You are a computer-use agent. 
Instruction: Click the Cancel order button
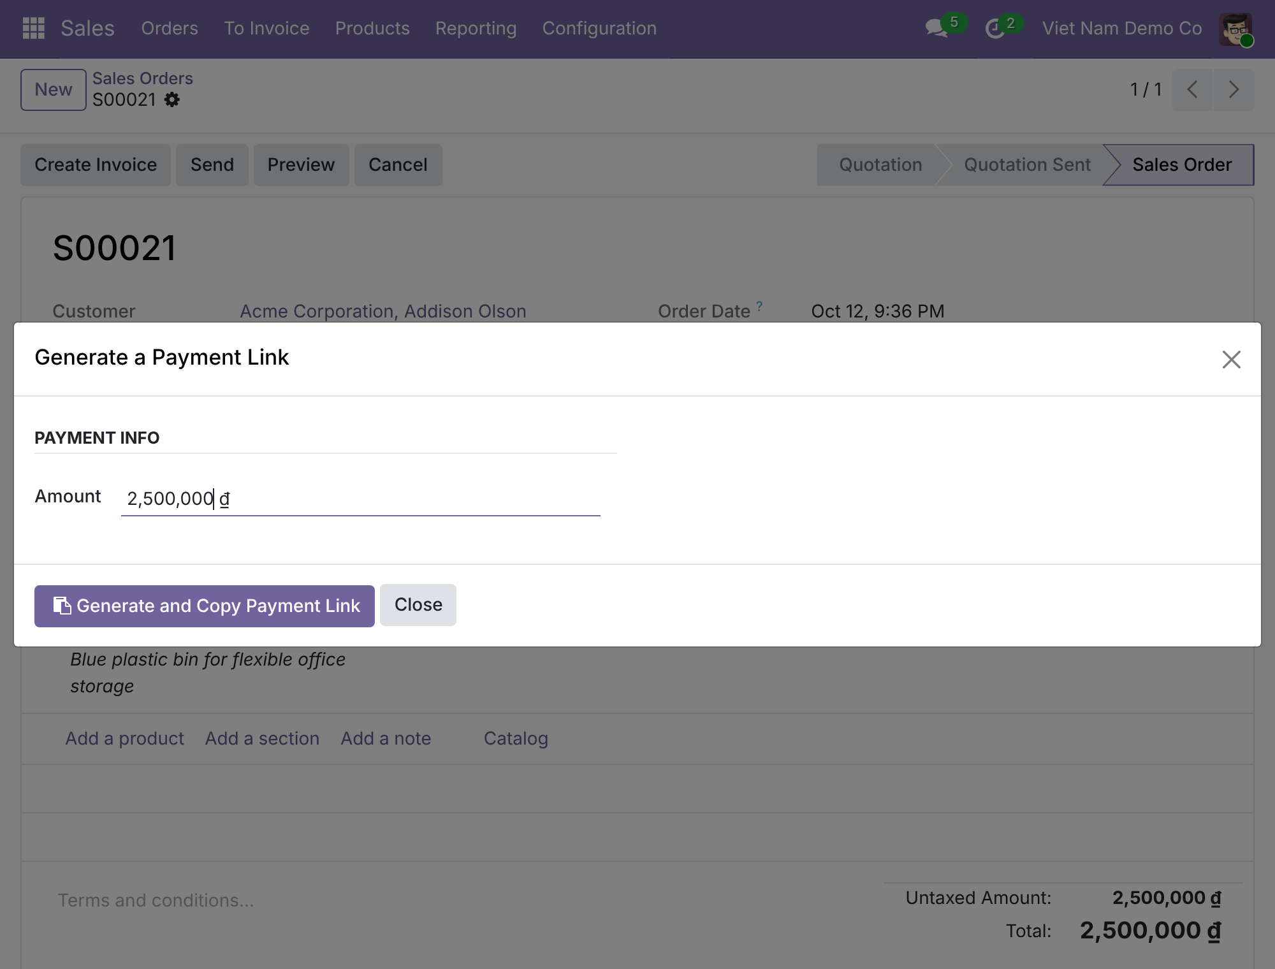398,164
